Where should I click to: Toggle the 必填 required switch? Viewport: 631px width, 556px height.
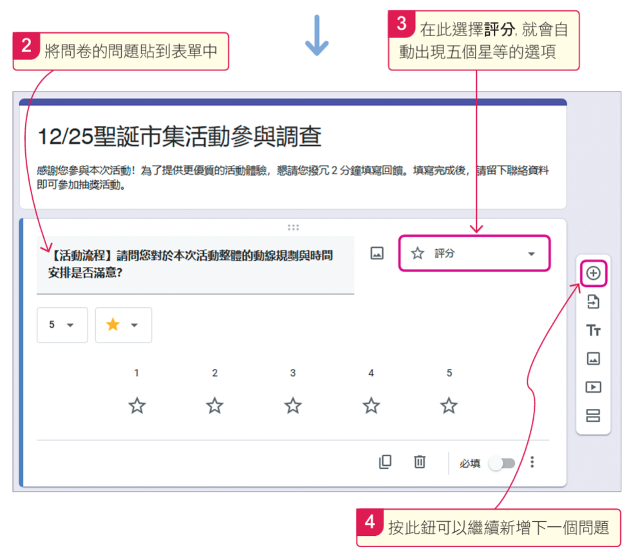coord(502,463)
